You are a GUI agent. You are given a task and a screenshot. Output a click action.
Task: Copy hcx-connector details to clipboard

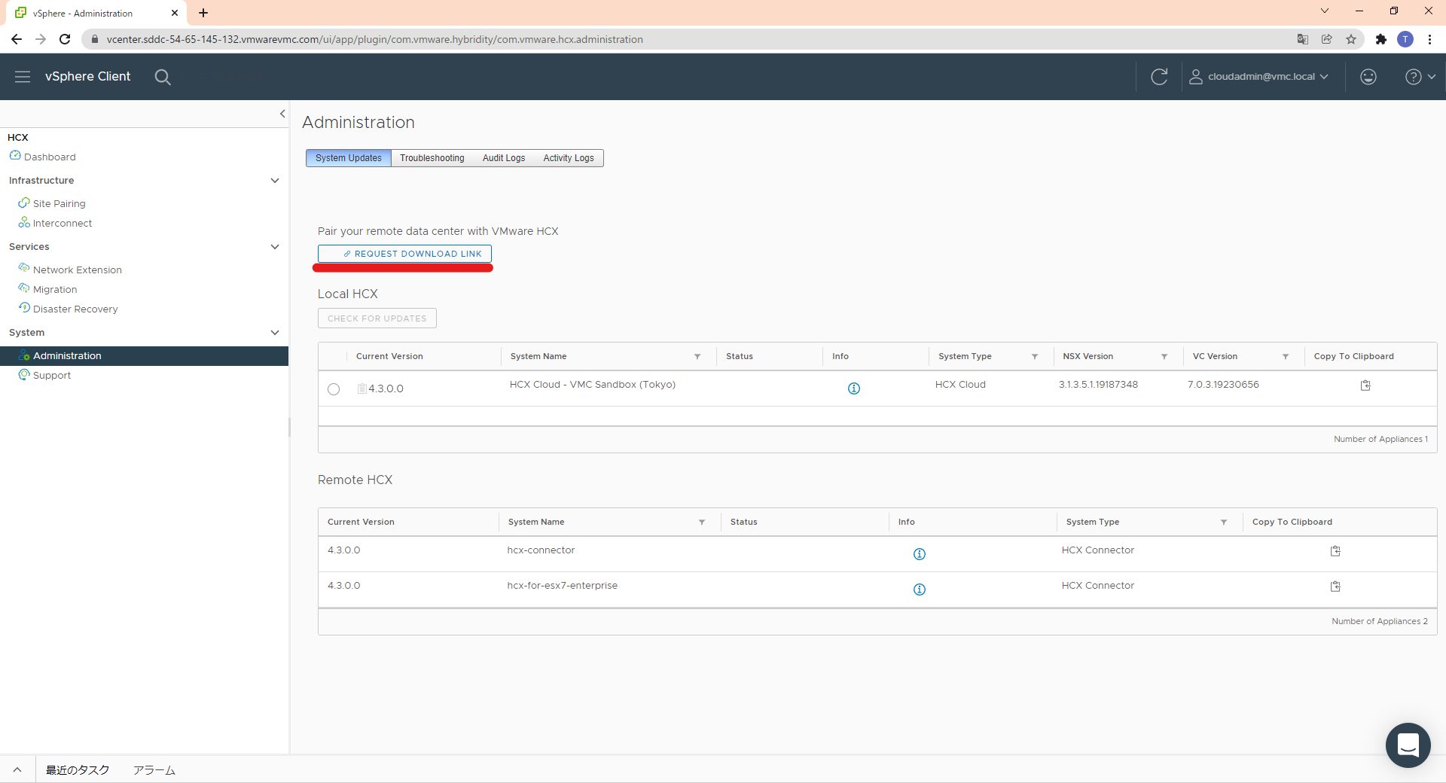[x=1335, y=551]
